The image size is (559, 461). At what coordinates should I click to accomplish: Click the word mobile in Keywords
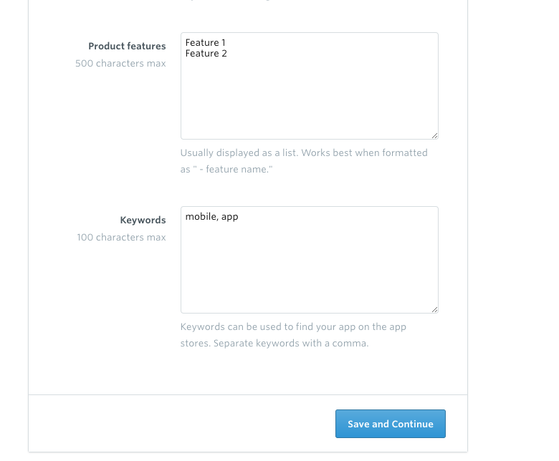201,216
